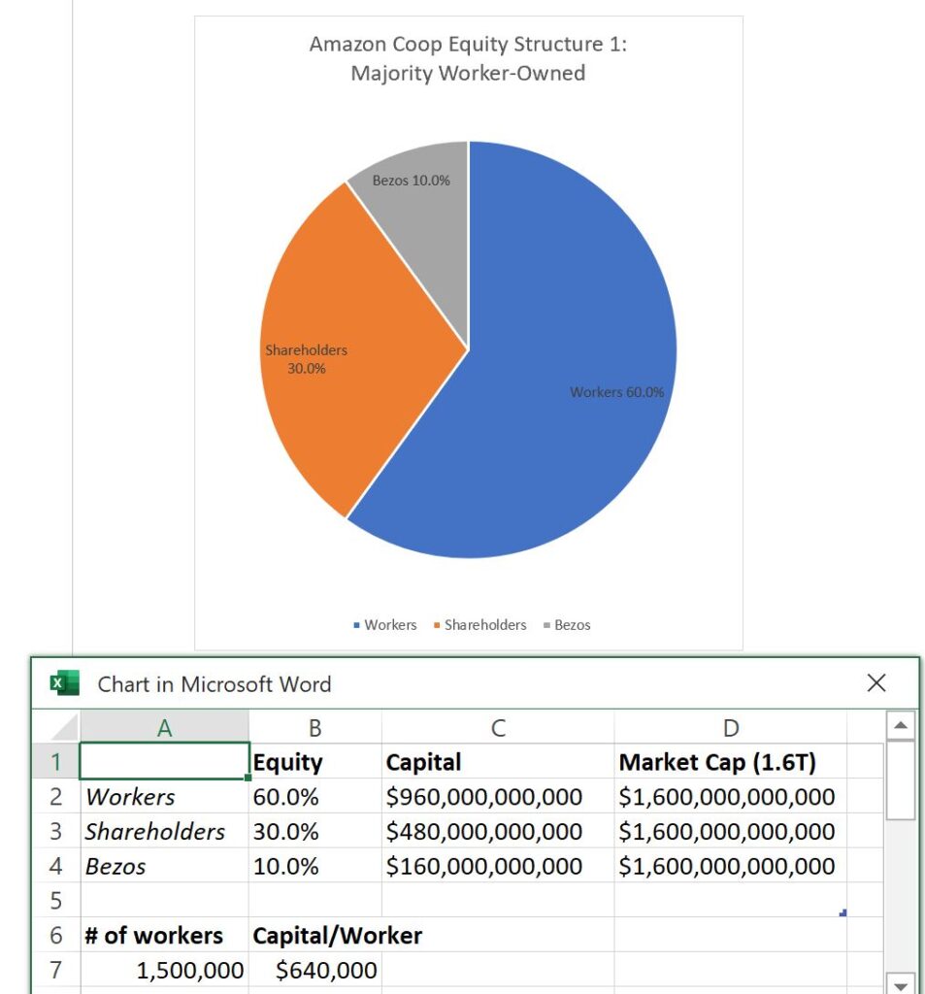Image resolution: width=925 pixels, height=994 pixels.
Task: Click the $480,000,000,000 capital cell
Action: [x=498, y=831]
